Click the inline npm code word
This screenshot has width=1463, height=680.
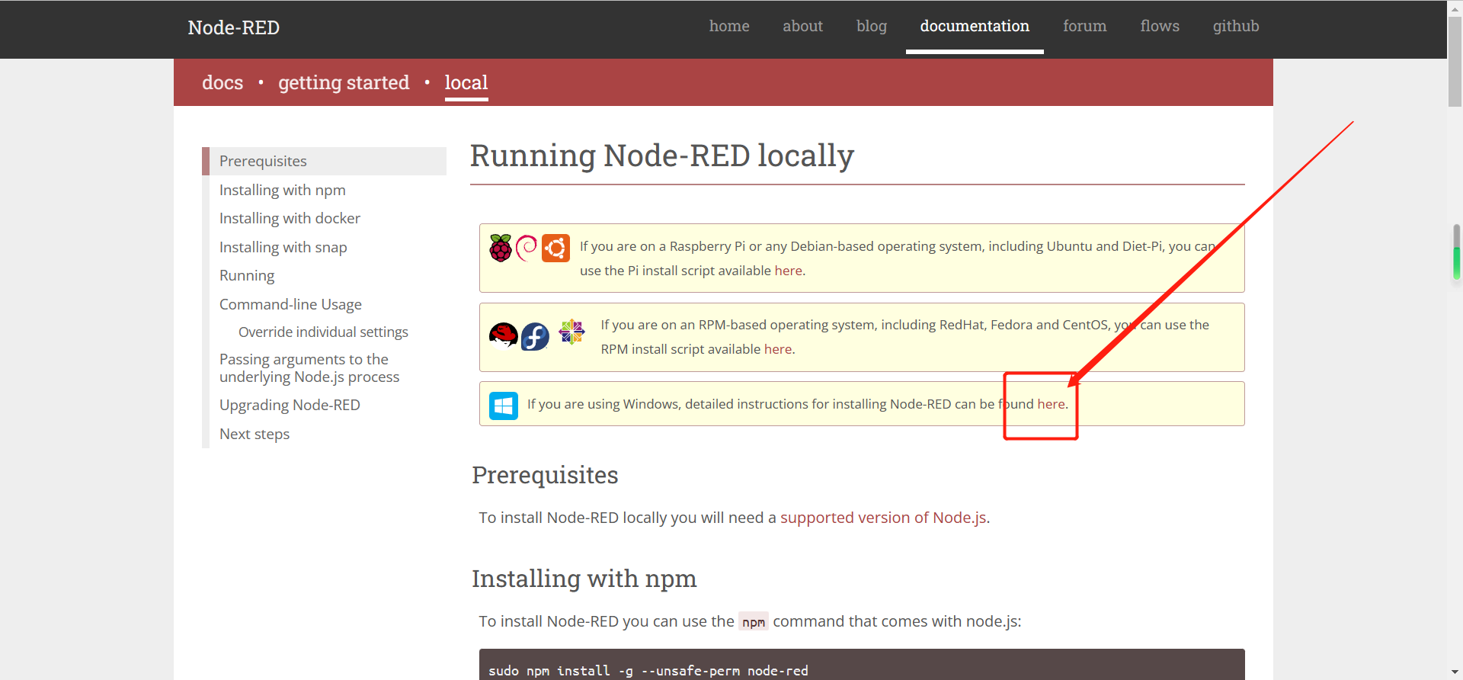click(754, 622)
